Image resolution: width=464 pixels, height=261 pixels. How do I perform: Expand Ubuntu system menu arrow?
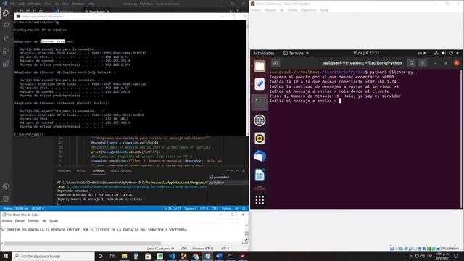457,53
